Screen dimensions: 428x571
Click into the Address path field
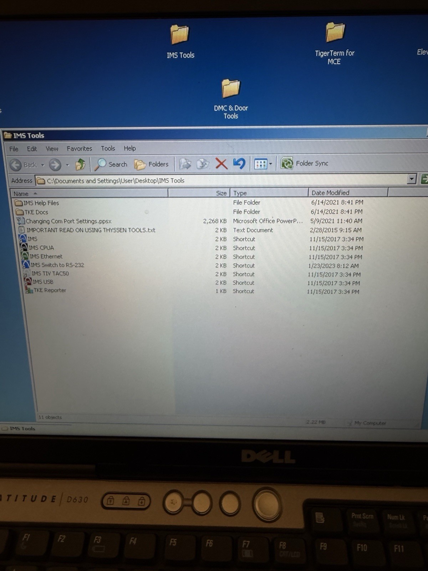221,180
